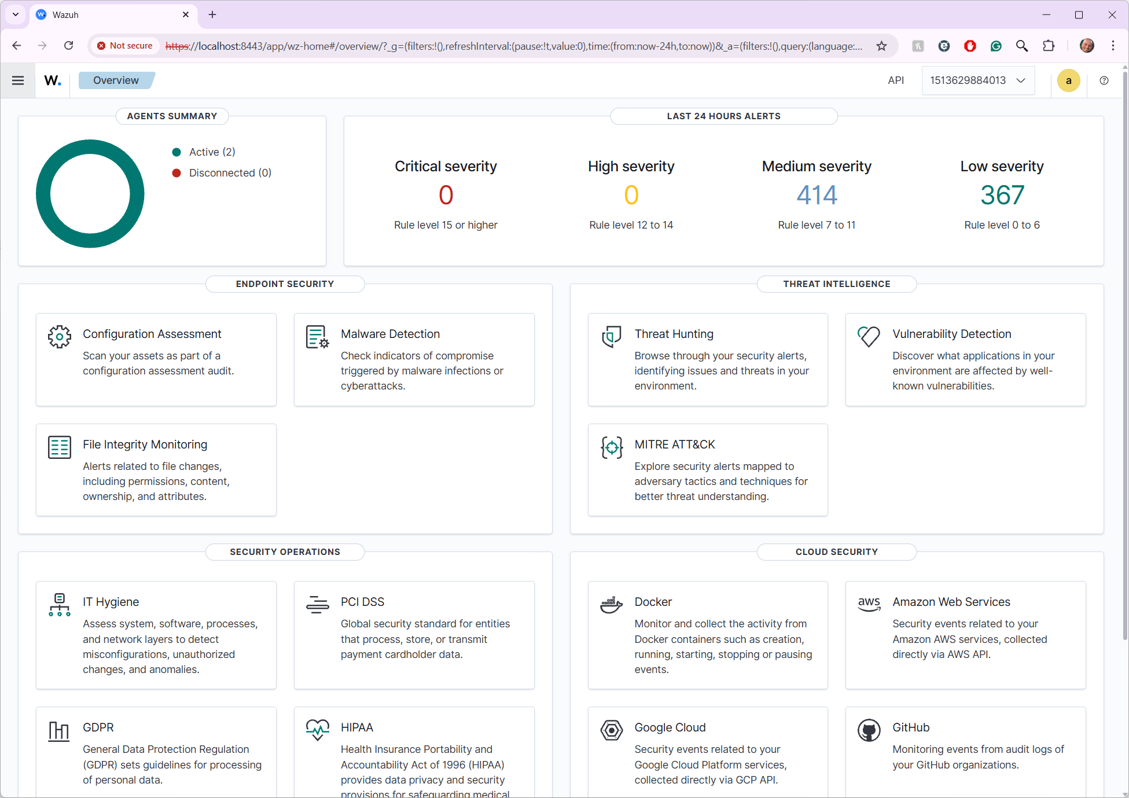Click the Wazuh logo
The image size is (1129, 798).
click(x=52, y=80)
